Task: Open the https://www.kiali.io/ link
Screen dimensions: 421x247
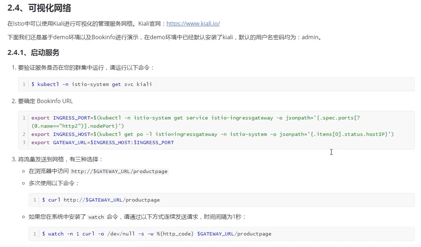Action: pyautogui.click(x=193, y=23)
